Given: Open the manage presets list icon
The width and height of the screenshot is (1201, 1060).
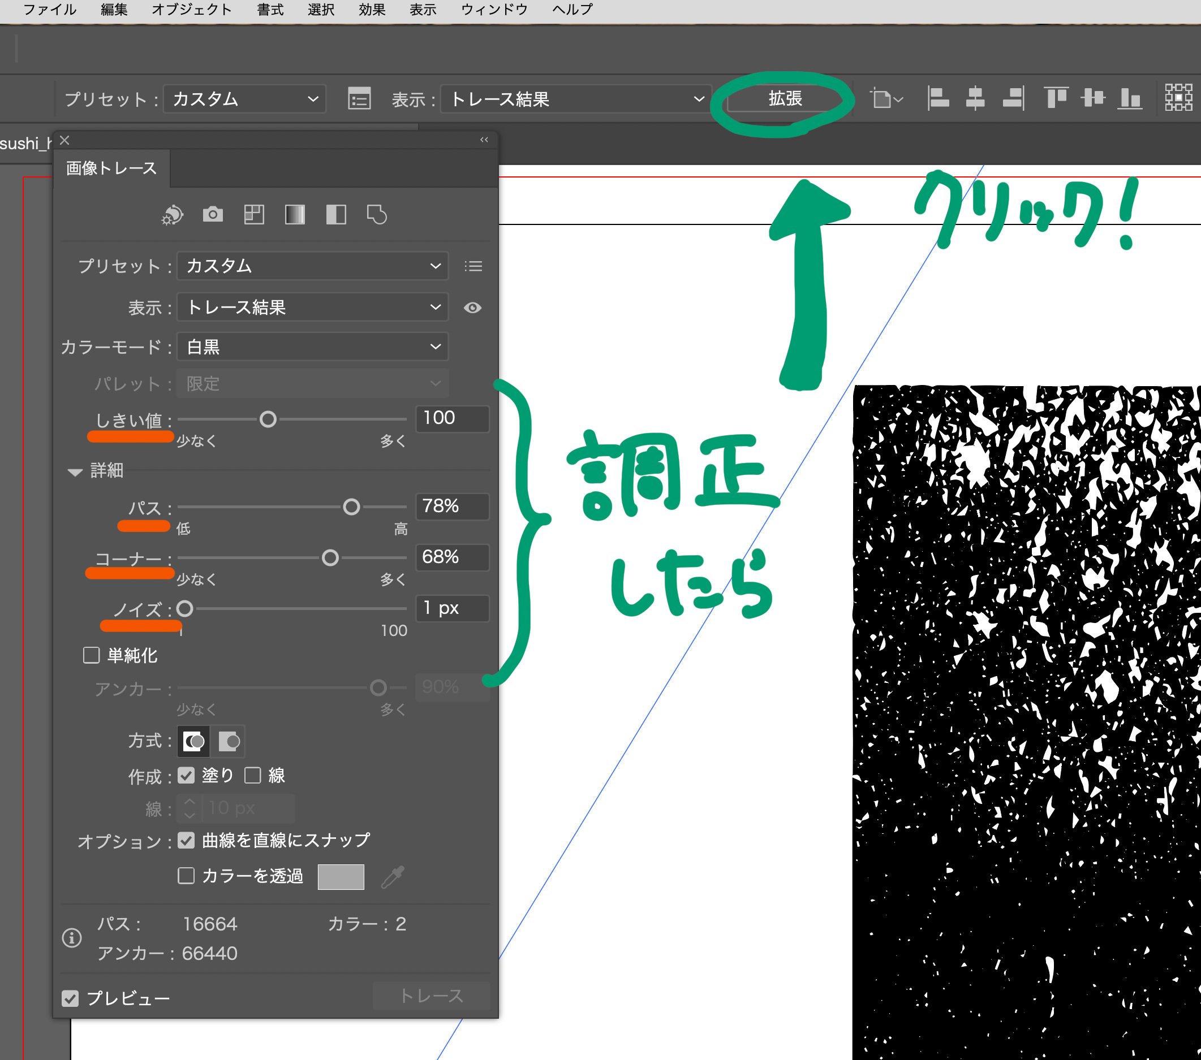Looking at the screenshot, I should [x=473, y=267].
